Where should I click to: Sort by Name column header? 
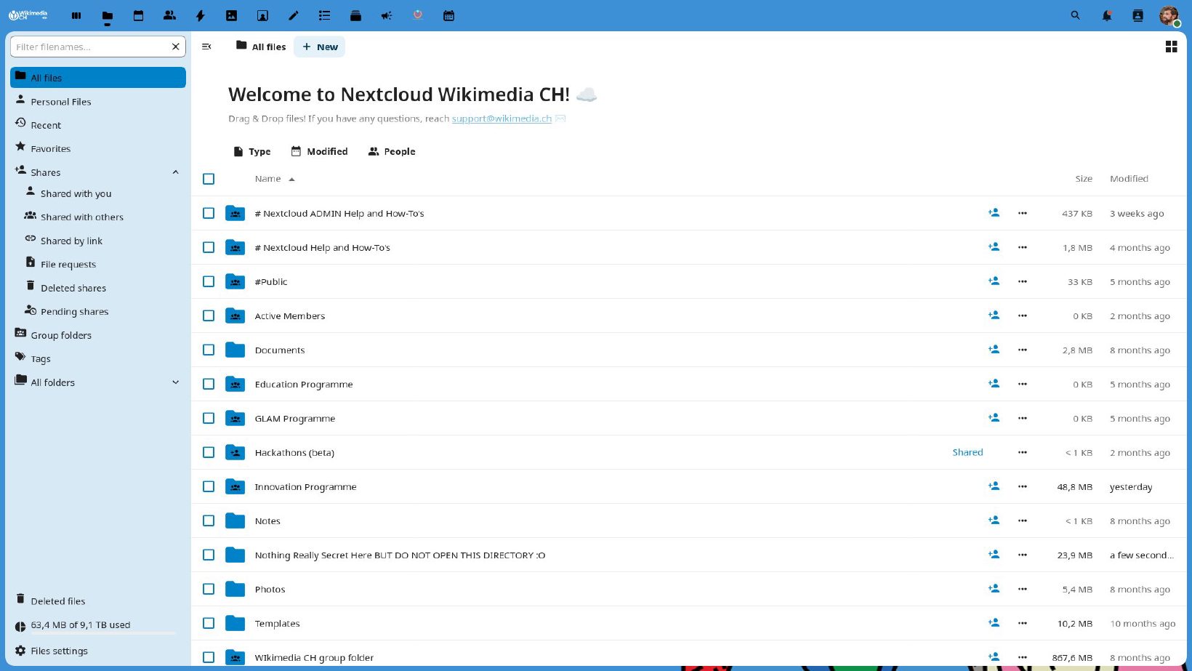coord(275,179)
